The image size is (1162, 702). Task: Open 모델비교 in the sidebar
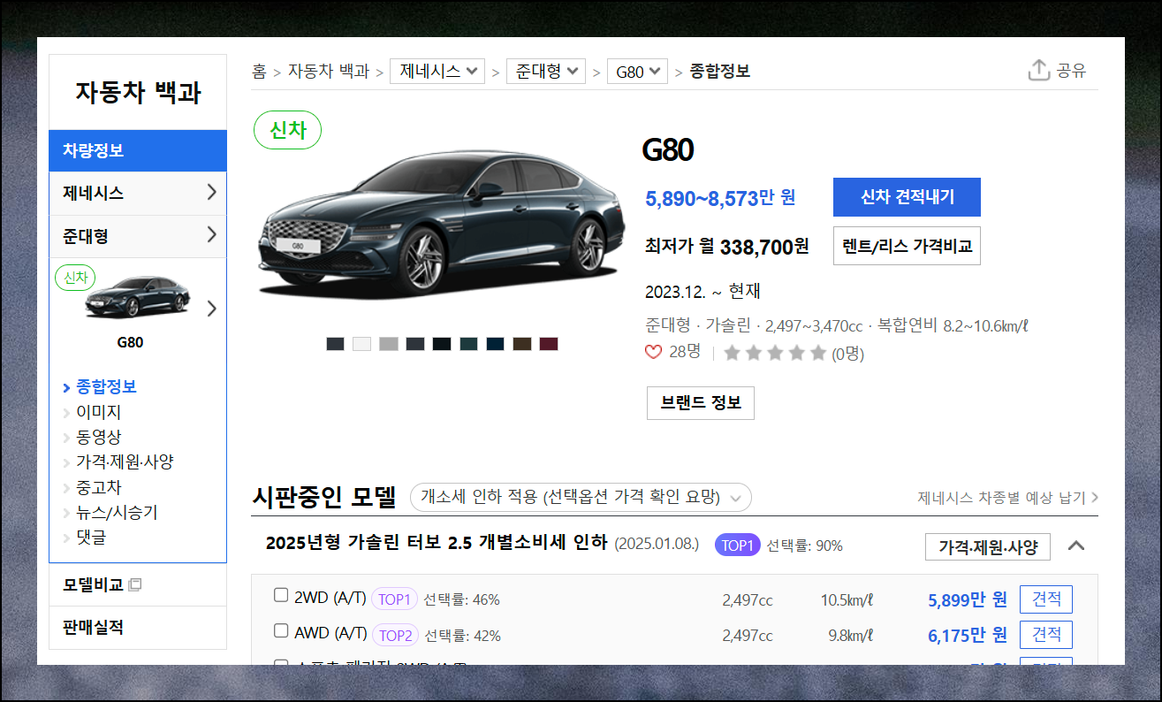click(94, 585)
